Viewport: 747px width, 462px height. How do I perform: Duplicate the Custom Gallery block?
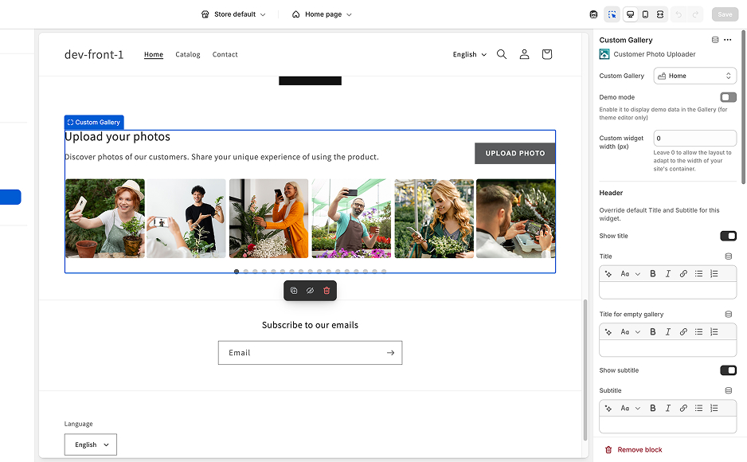[294, 291]
